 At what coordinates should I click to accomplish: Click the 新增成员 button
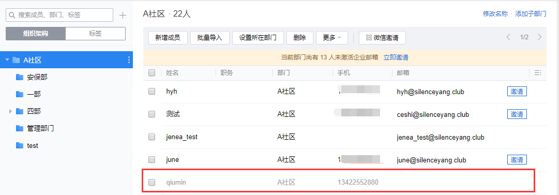point(168,37)
